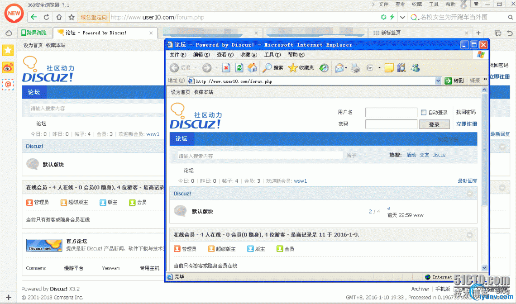This screenshot has height=304, width=516.
Task: Click the IE Messenger people icon
Action: pos(416,68)
